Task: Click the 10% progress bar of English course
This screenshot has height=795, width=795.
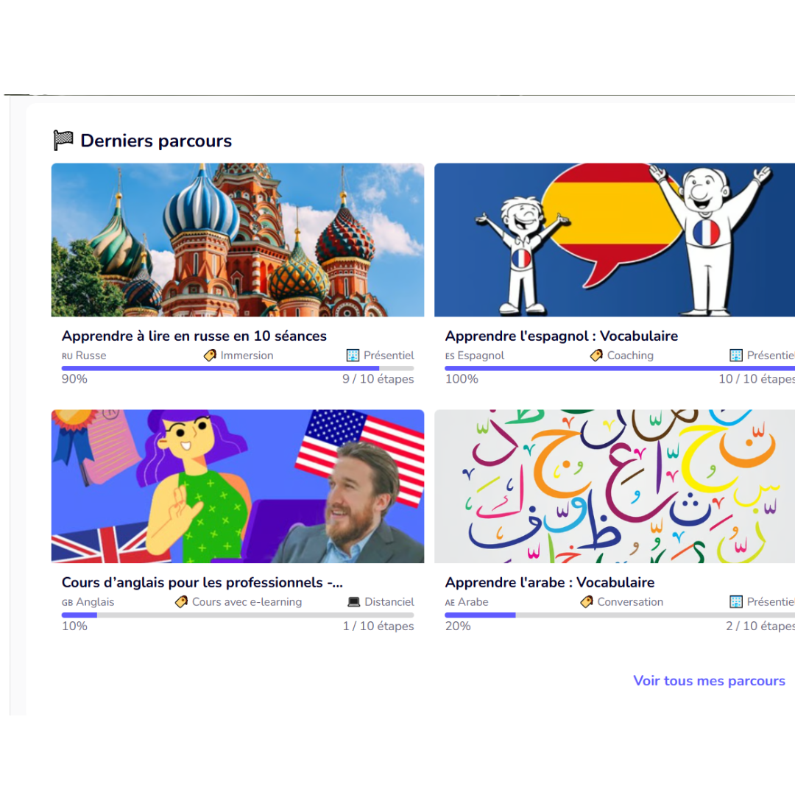Action: click(238, 615)
